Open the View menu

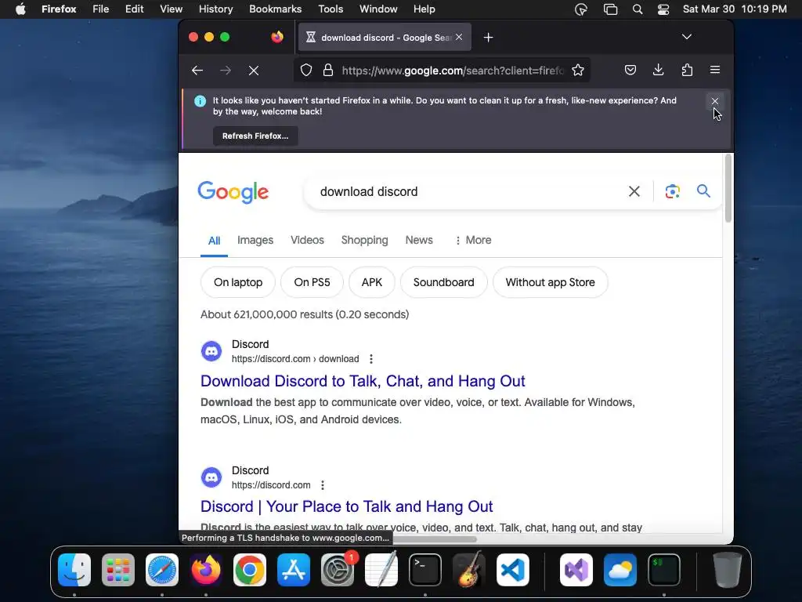coord(171,9)
